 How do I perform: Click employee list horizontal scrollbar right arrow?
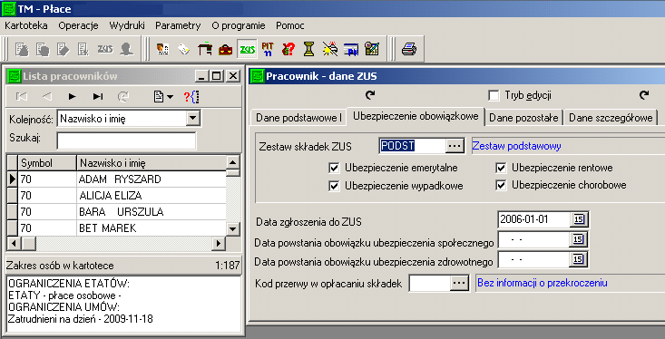point(219,243)
